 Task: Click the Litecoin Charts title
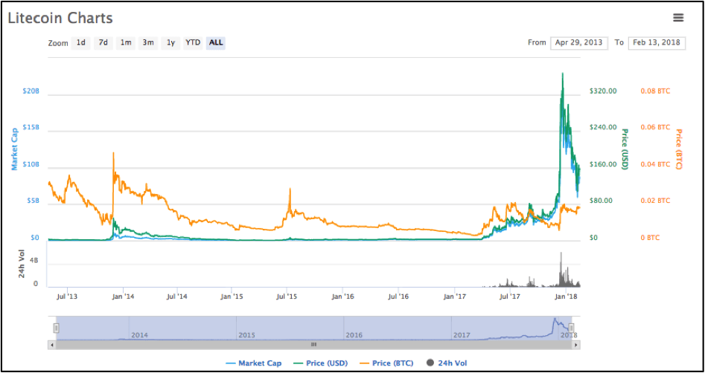click(60, 18)
